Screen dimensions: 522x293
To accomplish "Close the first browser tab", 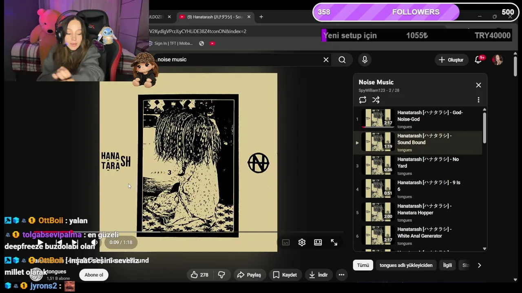I will point(169,17).
